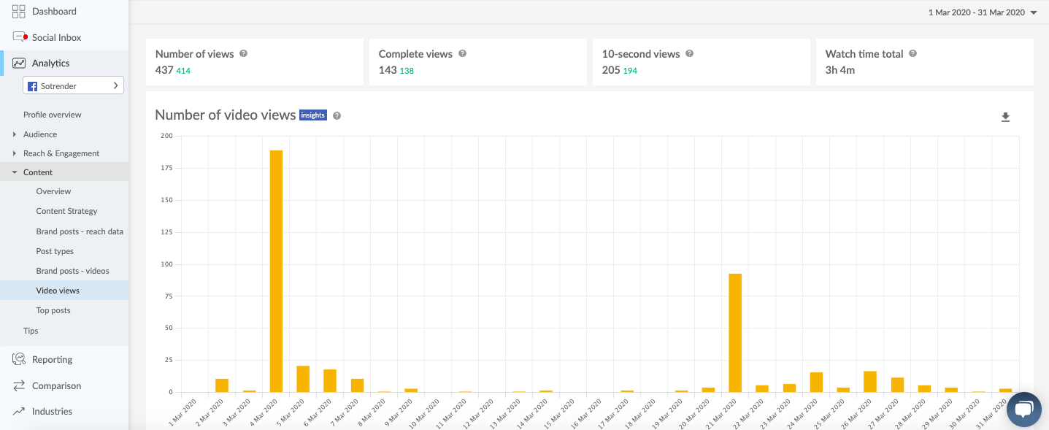Open the live chat support bubble
1049x430 pixels.
click(x=1023, y=409)
